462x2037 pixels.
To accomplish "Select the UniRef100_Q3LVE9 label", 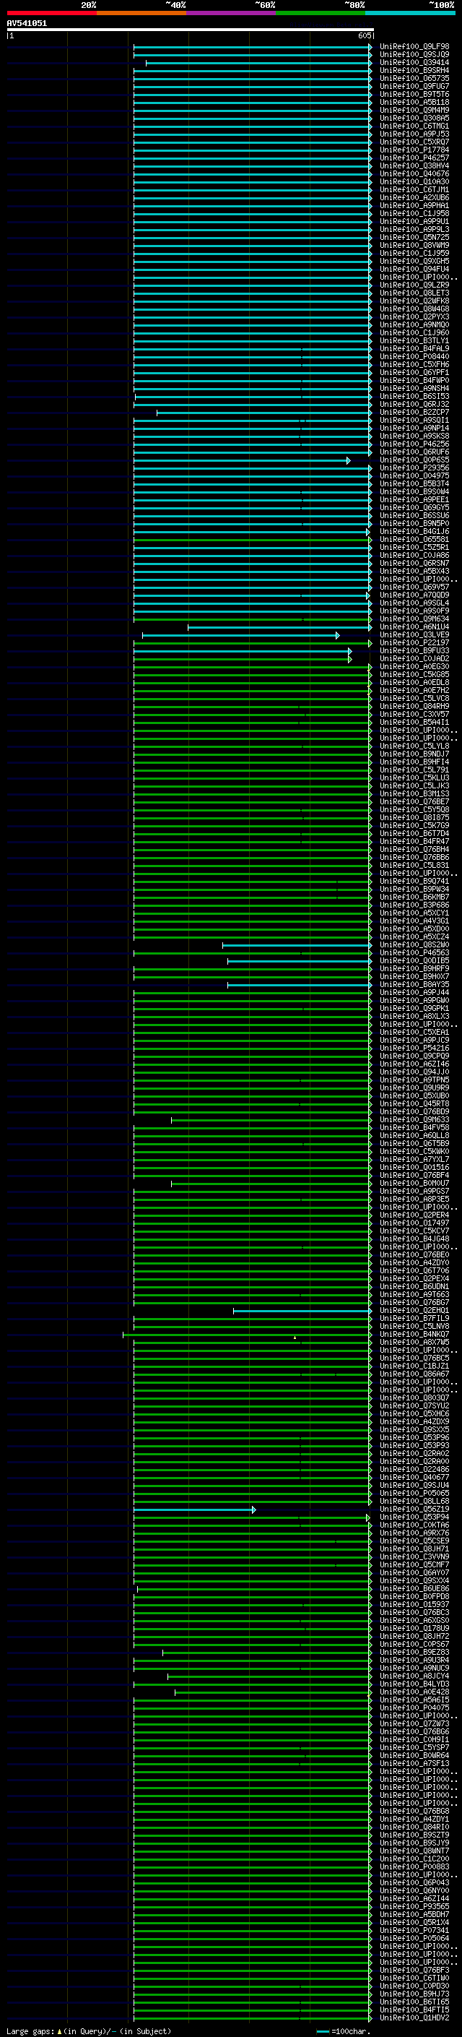I will tap(414, 635).
